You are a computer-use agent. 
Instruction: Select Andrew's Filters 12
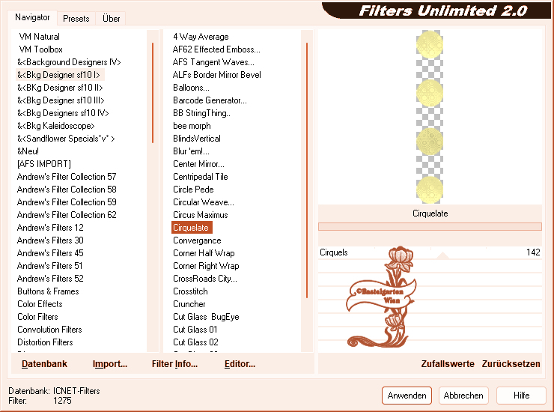50,228
